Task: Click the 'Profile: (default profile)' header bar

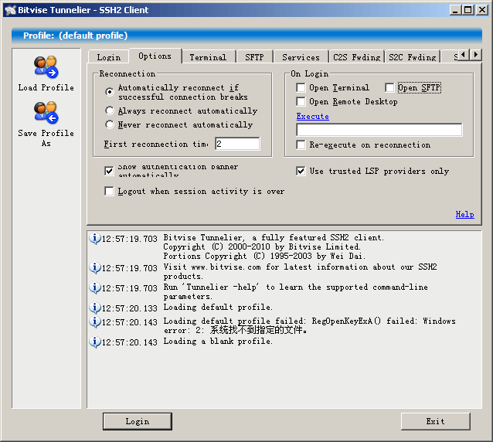Action: click(x=246, y=36)
